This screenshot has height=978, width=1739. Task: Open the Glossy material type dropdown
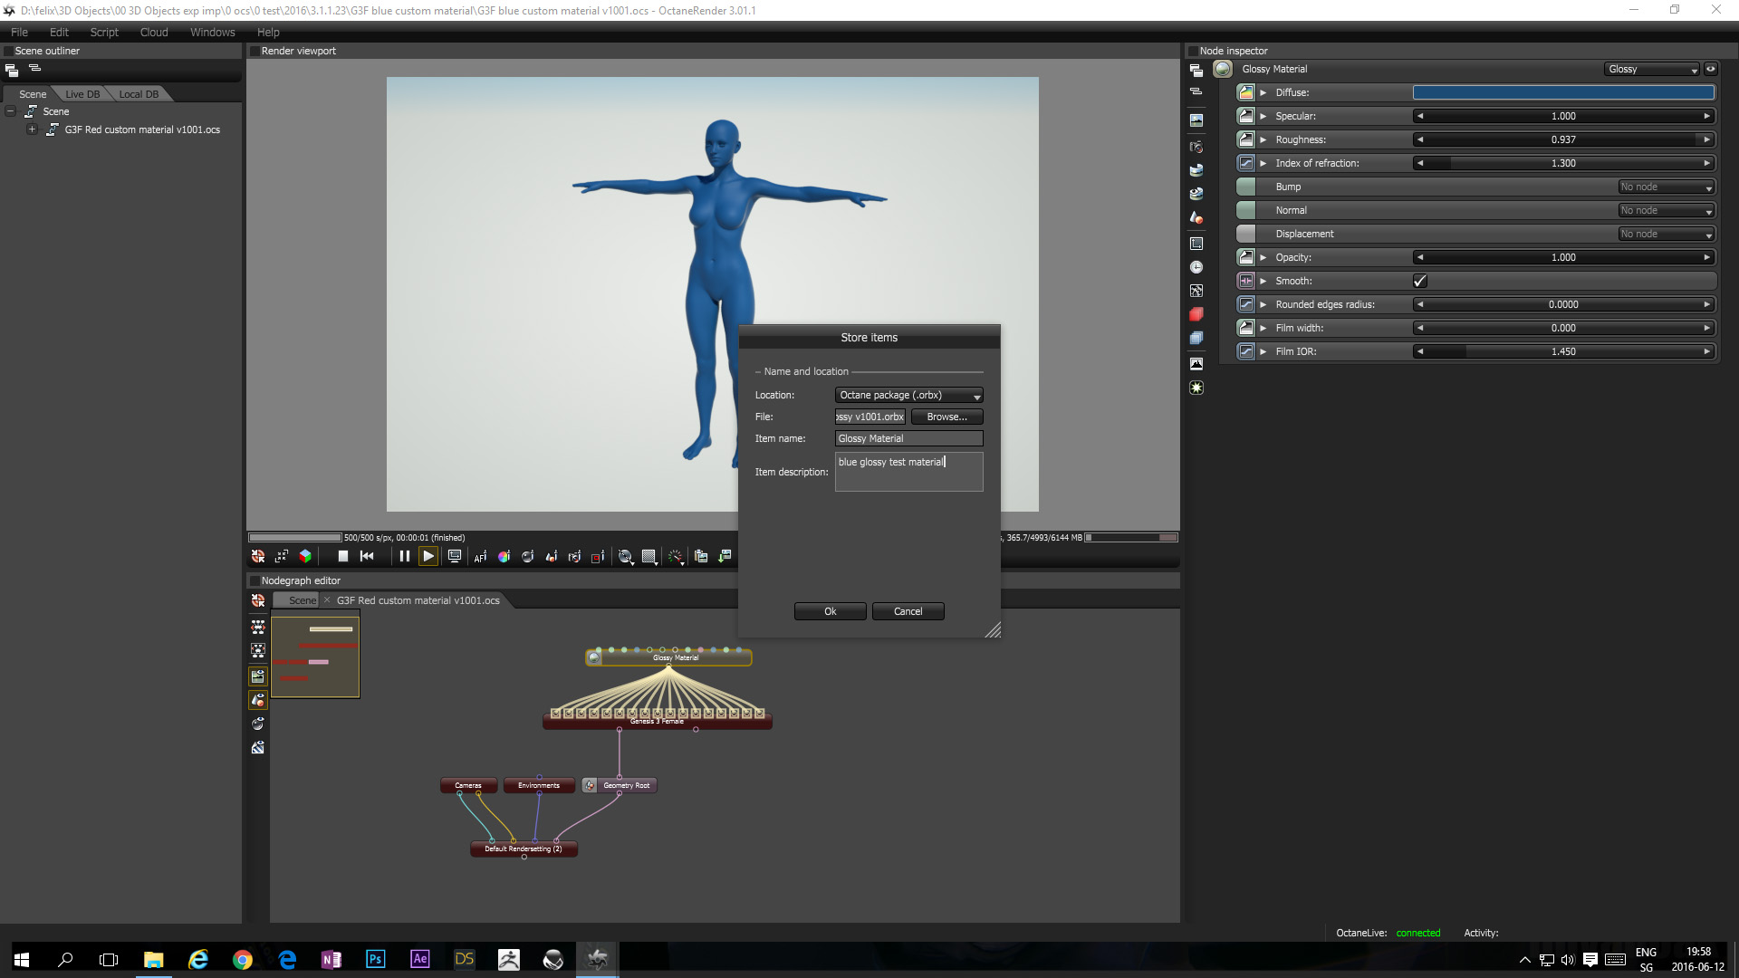(1652, 69)
